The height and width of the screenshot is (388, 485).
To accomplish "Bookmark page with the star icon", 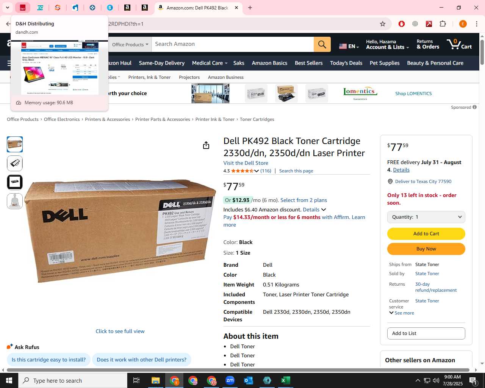I will point(383,24).
